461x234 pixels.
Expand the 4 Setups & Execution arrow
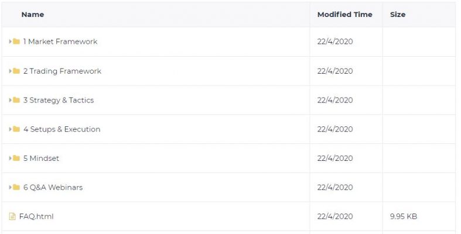11,129
